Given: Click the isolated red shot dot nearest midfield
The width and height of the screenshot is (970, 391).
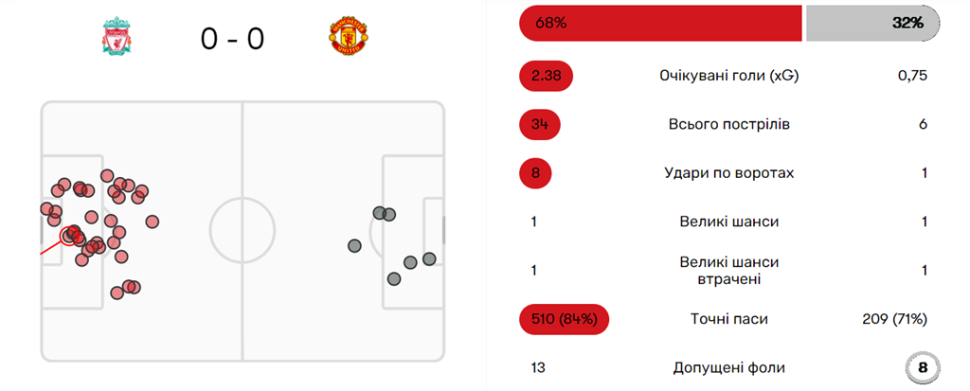Looking at the screenshot, I should click(152, 222).
